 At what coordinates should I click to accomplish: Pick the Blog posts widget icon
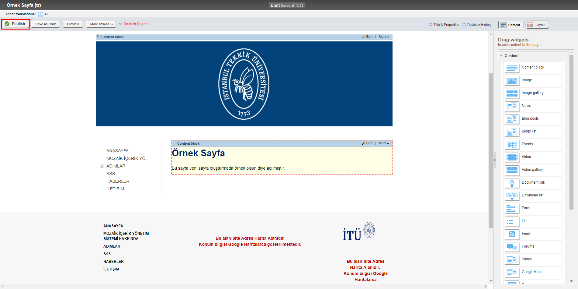[512, 119]
